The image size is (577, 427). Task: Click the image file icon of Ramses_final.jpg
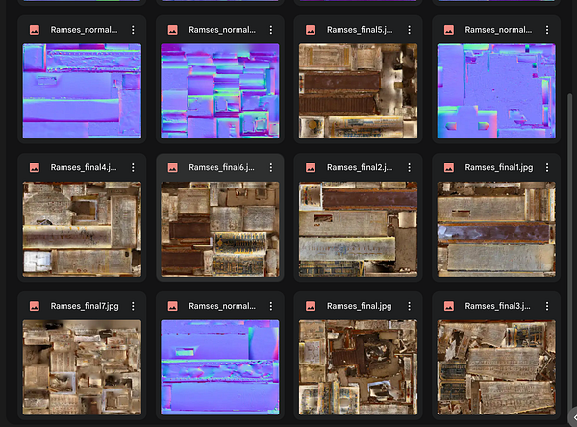point(311,306)
